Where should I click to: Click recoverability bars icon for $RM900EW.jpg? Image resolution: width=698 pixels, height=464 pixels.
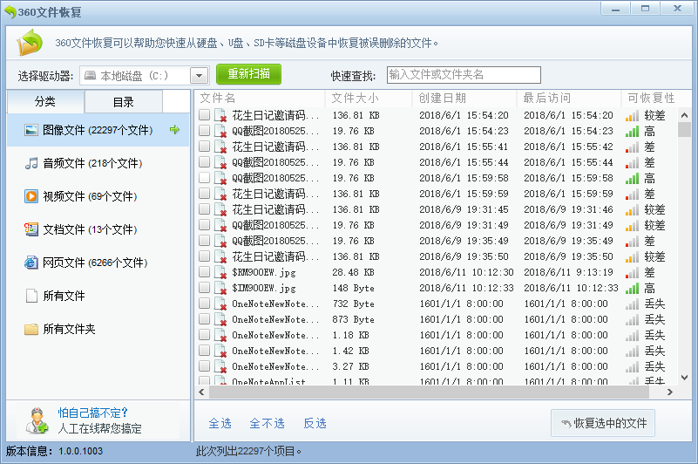(632, 273)
